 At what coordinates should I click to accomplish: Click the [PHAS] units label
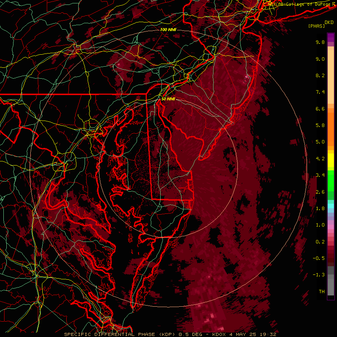(316, 26)
